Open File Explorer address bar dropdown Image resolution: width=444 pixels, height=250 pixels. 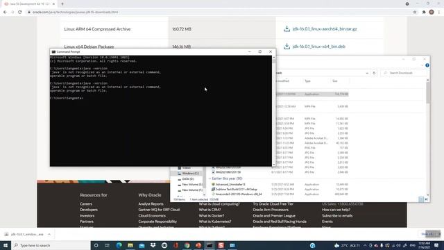point(367,73)
